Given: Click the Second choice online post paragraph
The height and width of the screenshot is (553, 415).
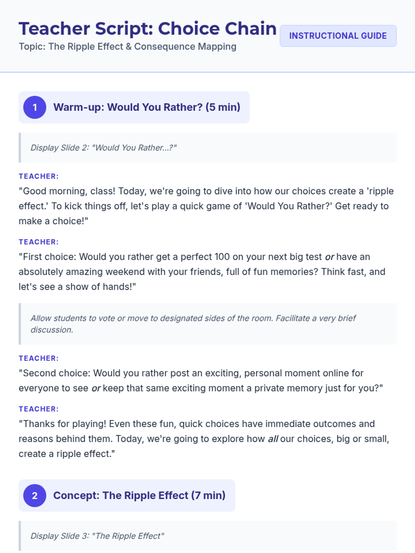Looking at the screenshot, I should click(x=201, y=381).
